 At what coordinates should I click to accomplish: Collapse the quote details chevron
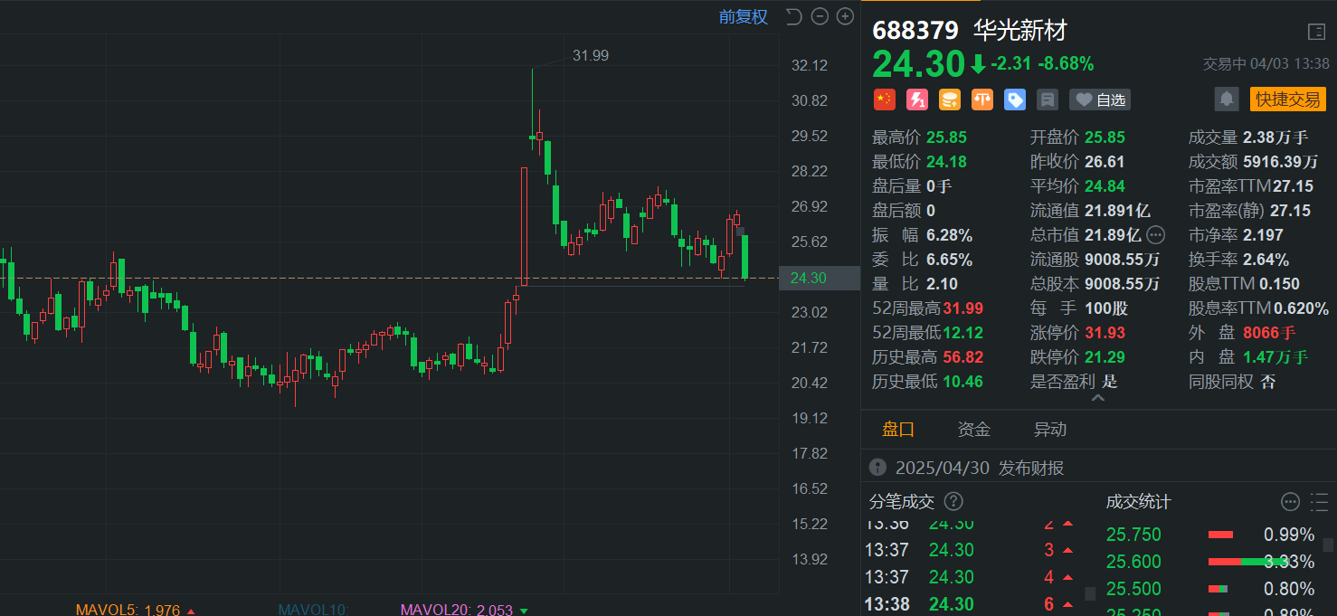(1098, 398)
